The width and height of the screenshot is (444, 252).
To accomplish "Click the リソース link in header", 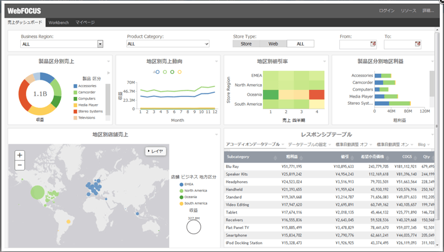I will (x=408, y=11).
